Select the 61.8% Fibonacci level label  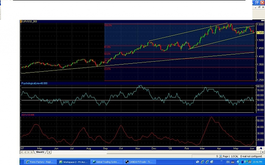[x=108, y=47]
